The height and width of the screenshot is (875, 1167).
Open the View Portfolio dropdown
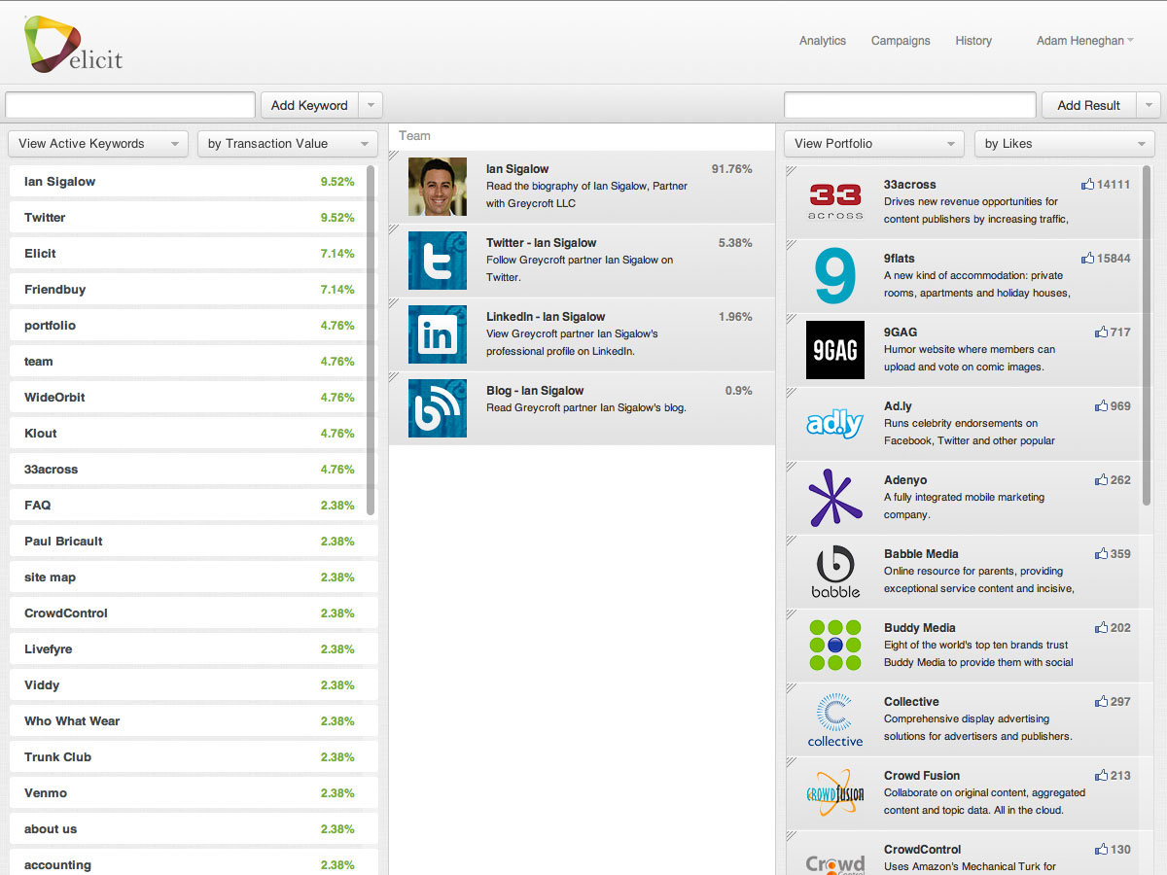pyautogui.click(x=874, y=144)
